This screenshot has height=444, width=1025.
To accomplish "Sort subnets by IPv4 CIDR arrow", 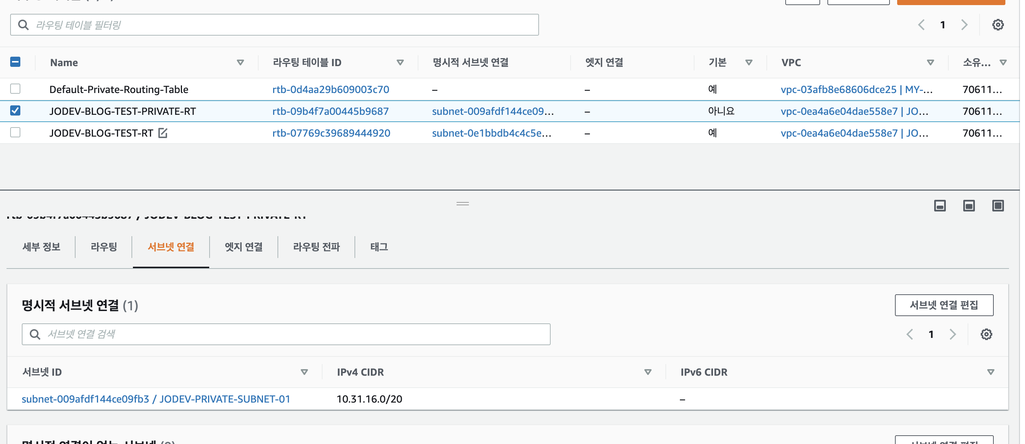I will (x=648, y=372).
